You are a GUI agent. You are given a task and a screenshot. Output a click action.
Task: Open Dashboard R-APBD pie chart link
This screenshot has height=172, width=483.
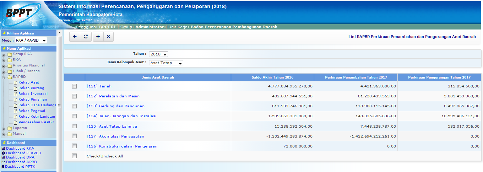[x=23, y=153]
